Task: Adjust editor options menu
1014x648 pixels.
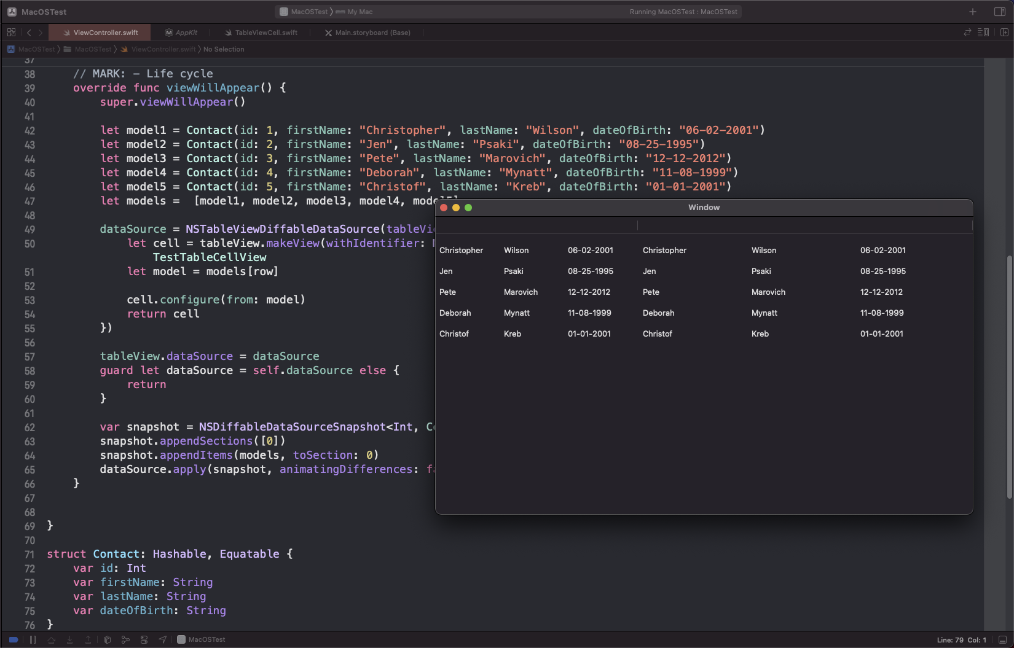Action: [983, 33]
